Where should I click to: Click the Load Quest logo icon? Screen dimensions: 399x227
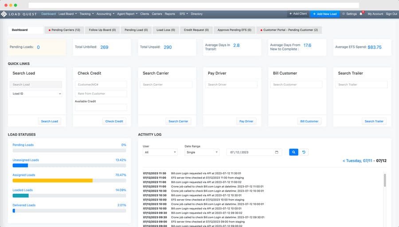click(4, 14)
